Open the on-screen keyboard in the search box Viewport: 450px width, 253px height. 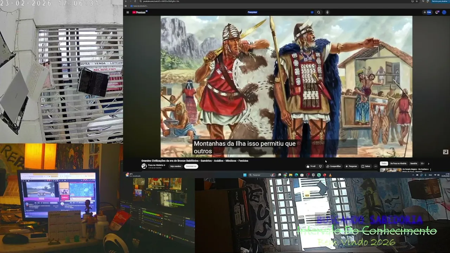pyautogui.click(x=312, y=12)
